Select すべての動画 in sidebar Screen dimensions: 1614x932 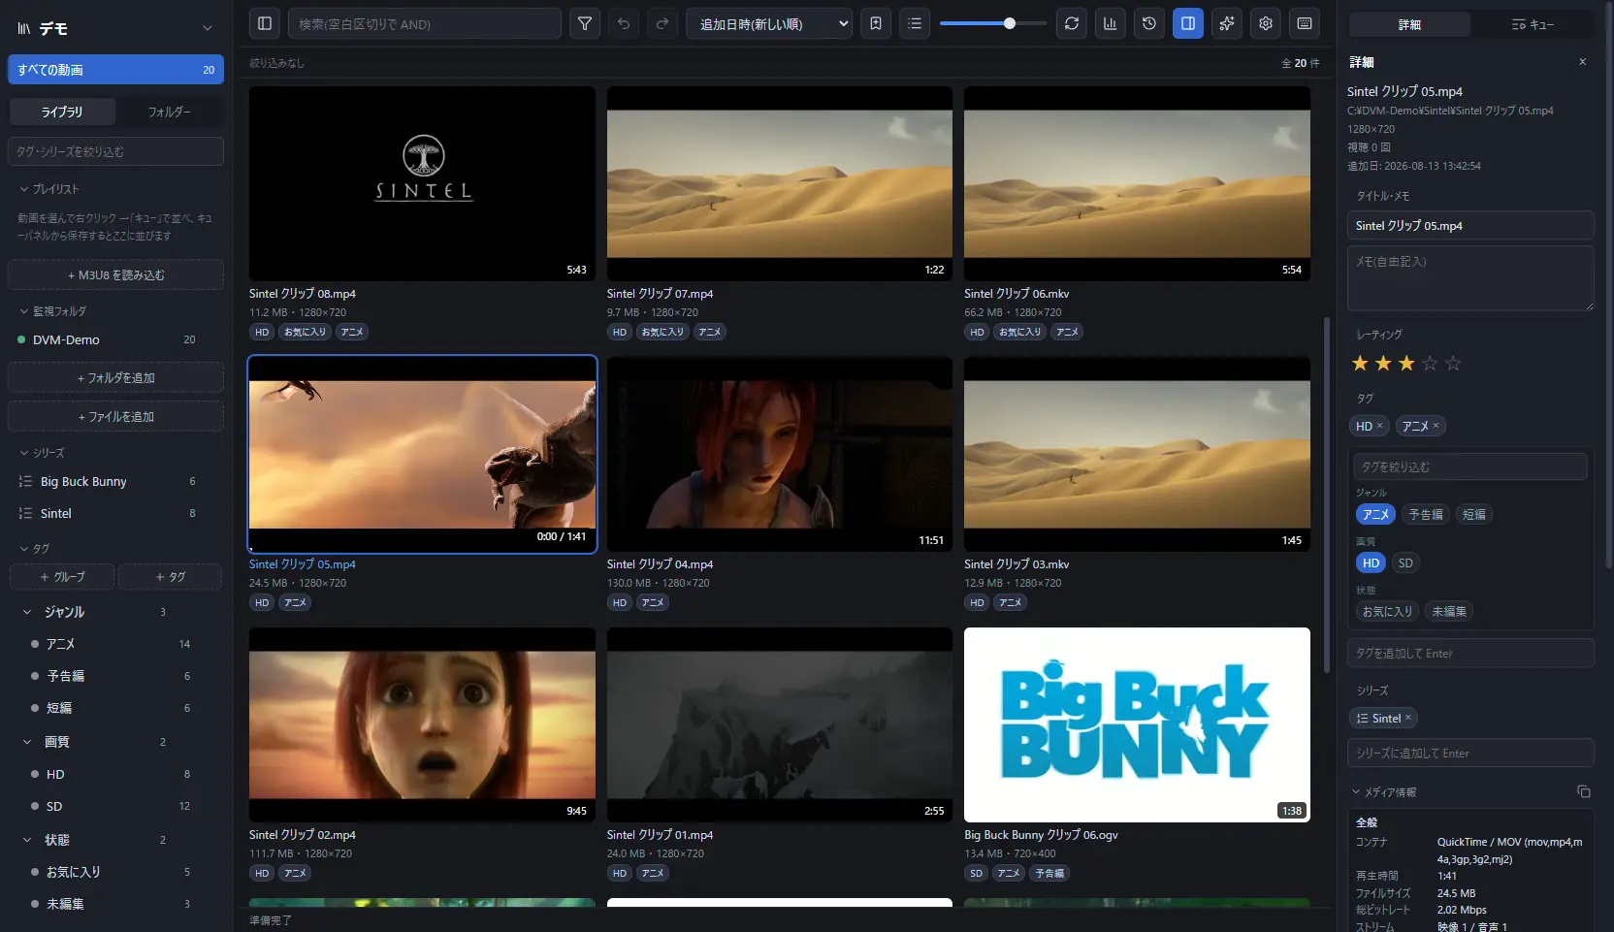coord(115,70)
